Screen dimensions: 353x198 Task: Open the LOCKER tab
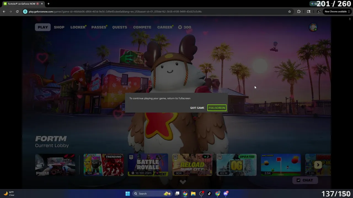[x=78, y=27]
